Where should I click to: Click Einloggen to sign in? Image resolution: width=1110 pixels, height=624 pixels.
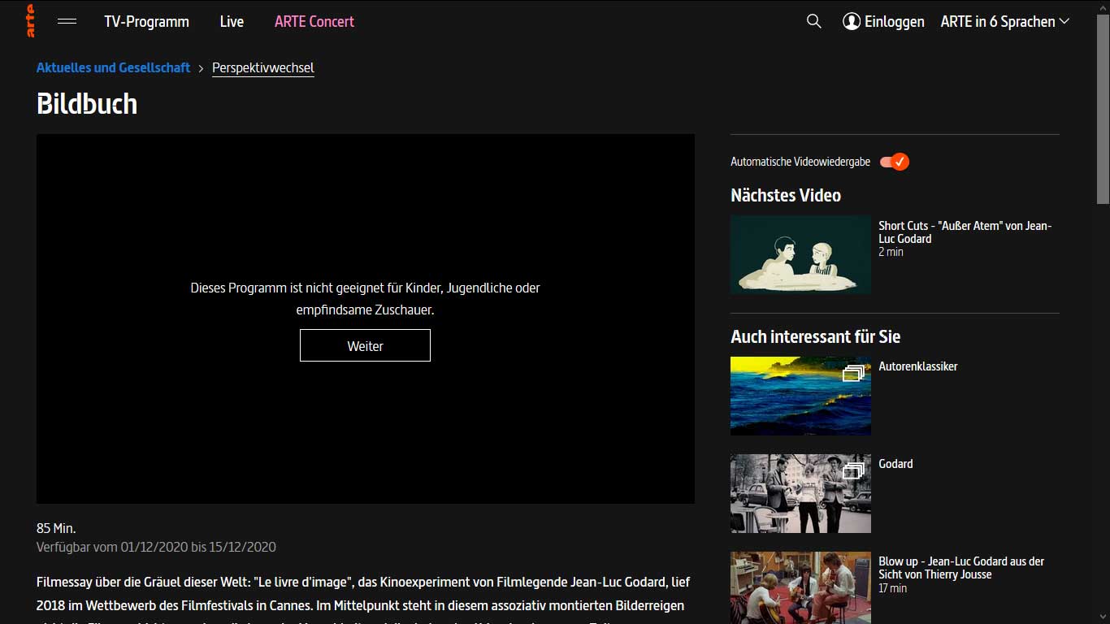(894, 21)
